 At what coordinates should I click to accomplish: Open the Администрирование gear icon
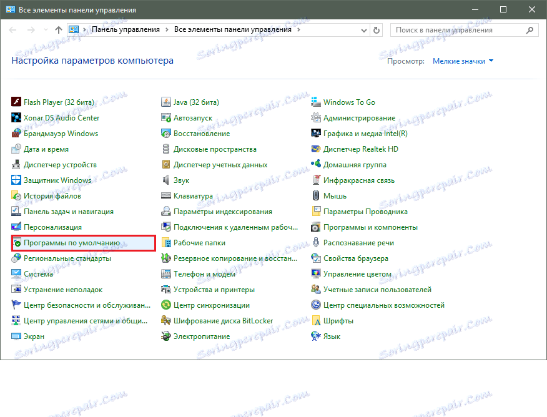coord(316,117)
